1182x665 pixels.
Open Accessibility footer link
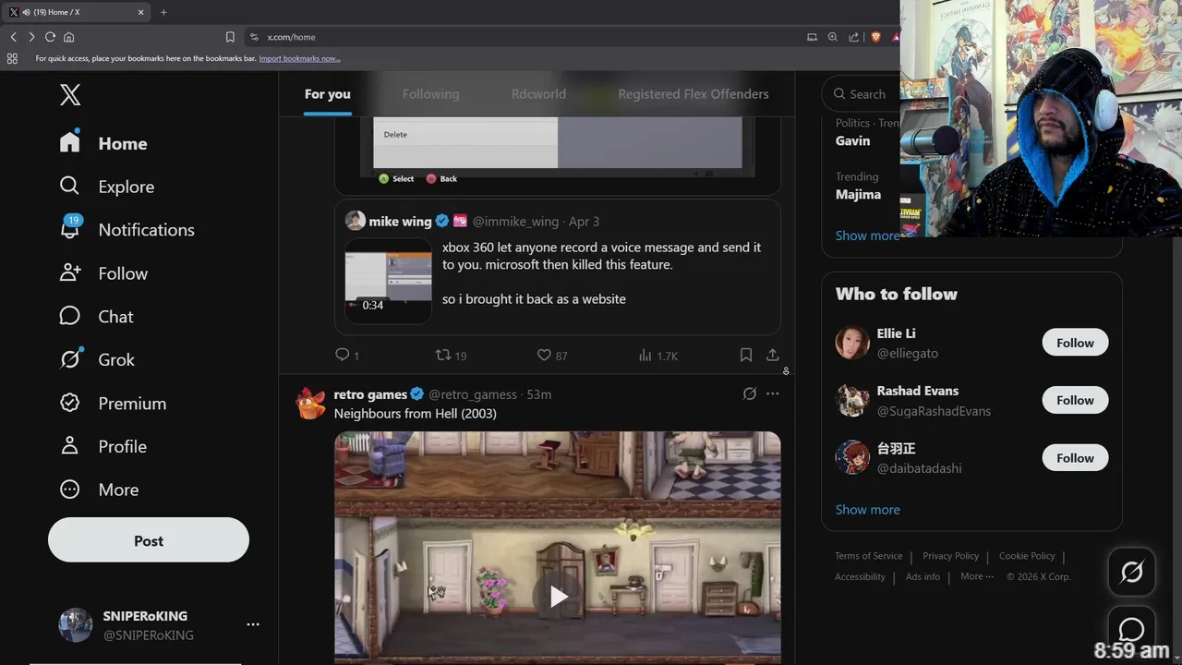click(x=860, y=576)
